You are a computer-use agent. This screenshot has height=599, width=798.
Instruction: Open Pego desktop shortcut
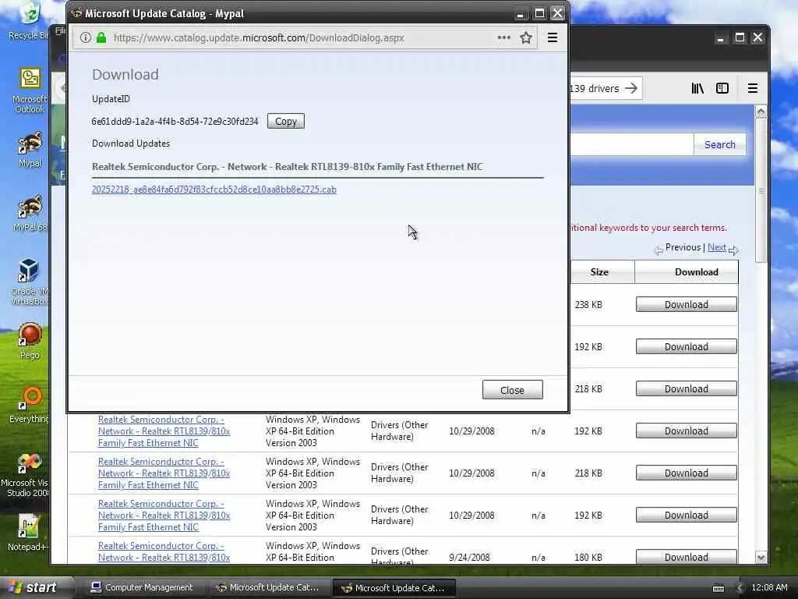[x=30, y=342]
